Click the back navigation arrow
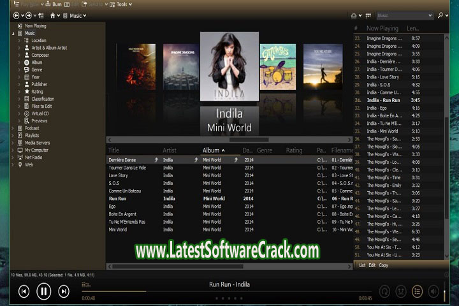The height and width of the screenshot is (306, 459). [17, 15]
